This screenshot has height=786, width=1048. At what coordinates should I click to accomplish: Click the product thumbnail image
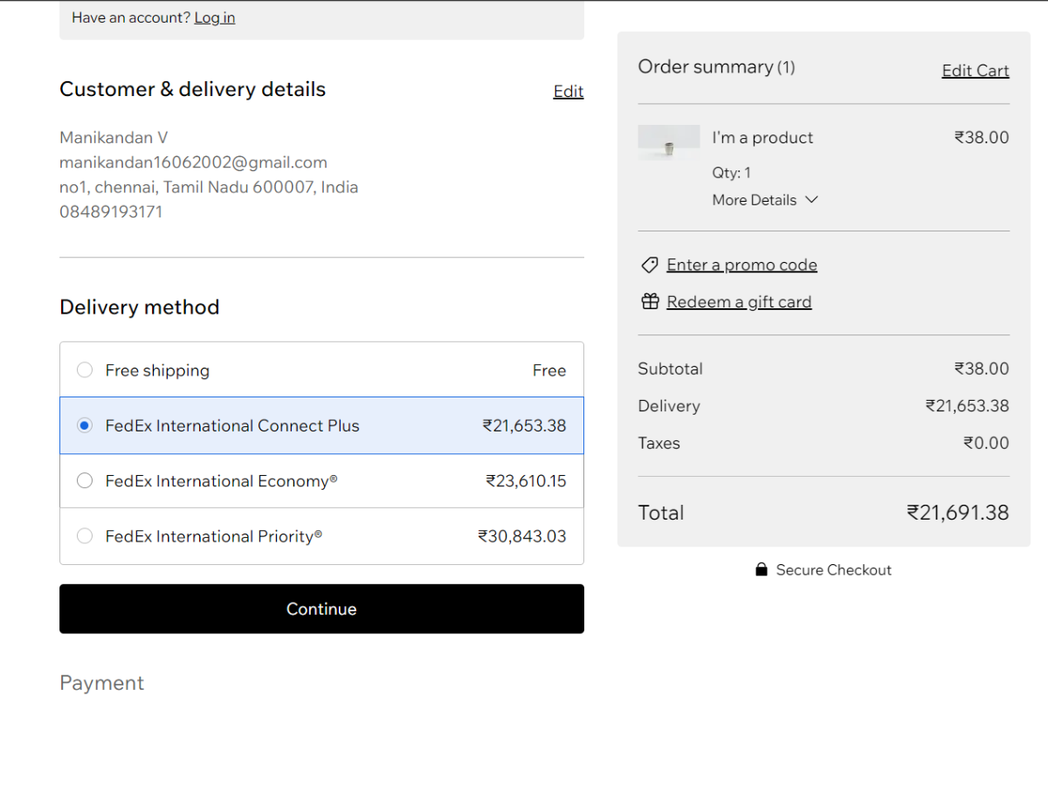pos(669,142)
